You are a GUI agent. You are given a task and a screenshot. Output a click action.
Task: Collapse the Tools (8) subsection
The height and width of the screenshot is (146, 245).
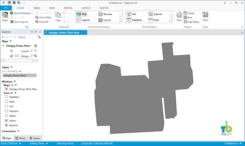(x=15, y=93)
